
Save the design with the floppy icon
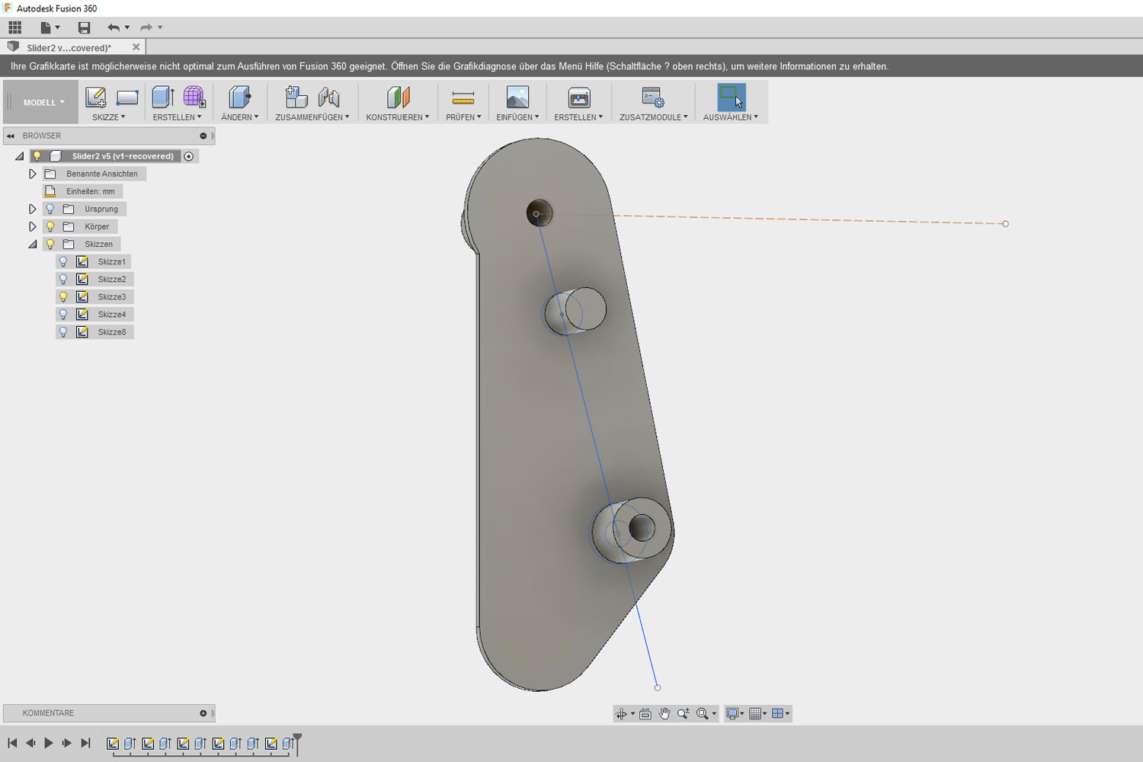tap(84, 27)
